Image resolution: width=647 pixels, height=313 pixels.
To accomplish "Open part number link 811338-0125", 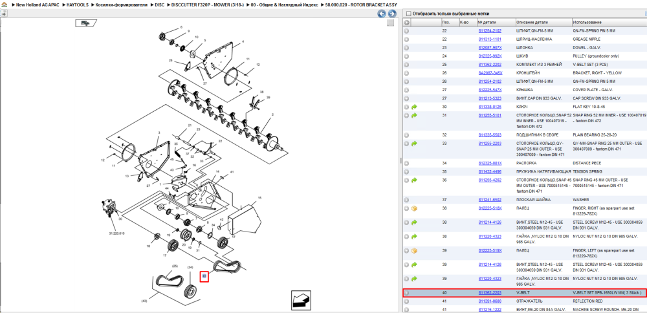I will tap(490, 107).
